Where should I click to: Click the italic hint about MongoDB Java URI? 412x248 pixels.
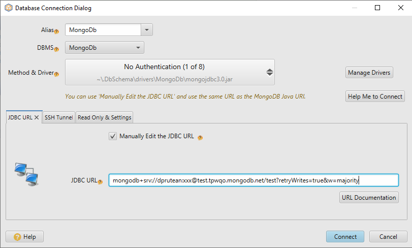185,97
